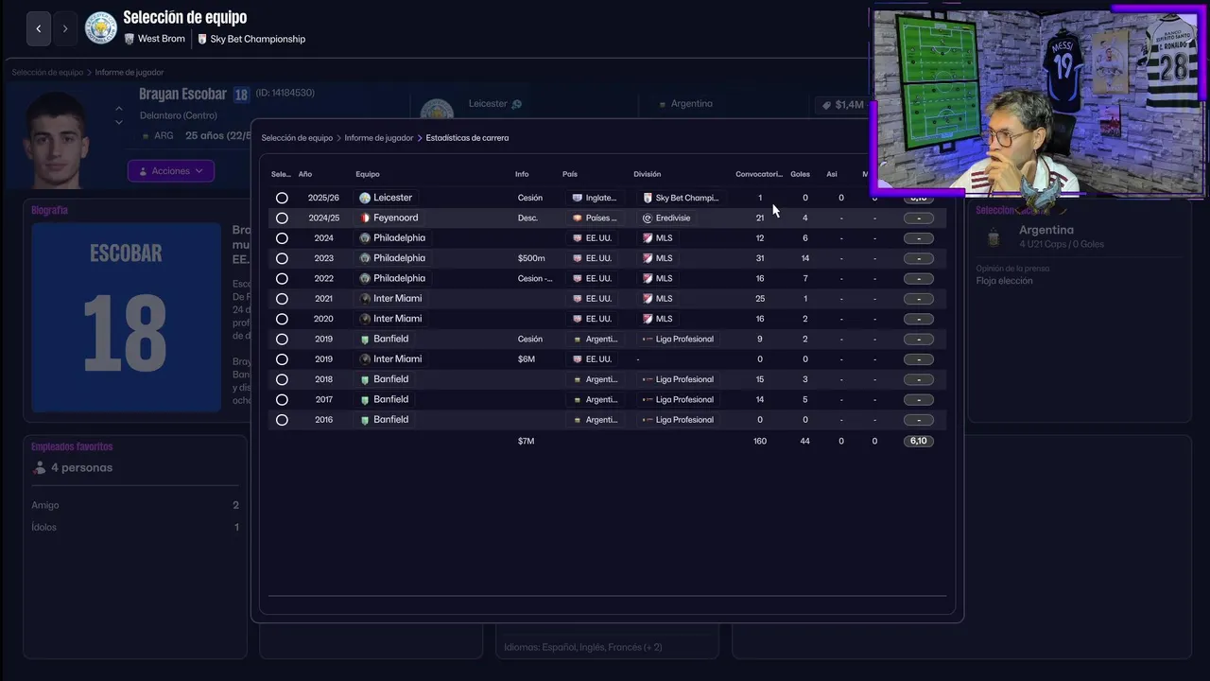Viewport: 1210px width, 681px height.
Task: Click the Inter Miami badge in 2021 row
Action: pyautogui.click(x=365, y=299)
